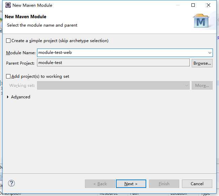The height and width of the screenshot is (196, 219).
Task: Click the Maven module wizard banner icon
Action: (201, 21)
